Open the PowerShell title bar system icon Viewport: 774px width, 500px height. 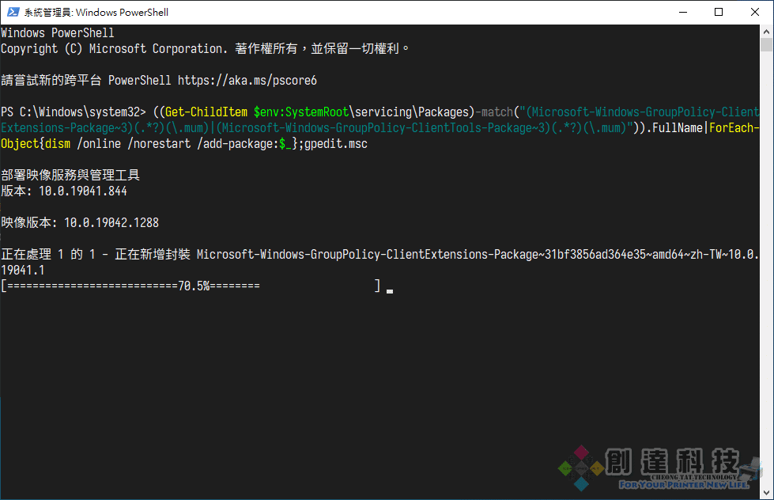point(13,12)
